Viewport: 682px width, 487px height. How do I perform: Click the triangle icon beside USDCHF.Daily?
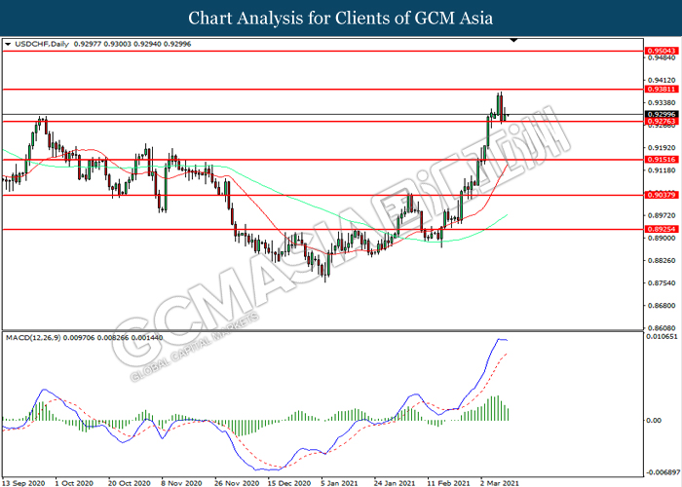(8, 45)
